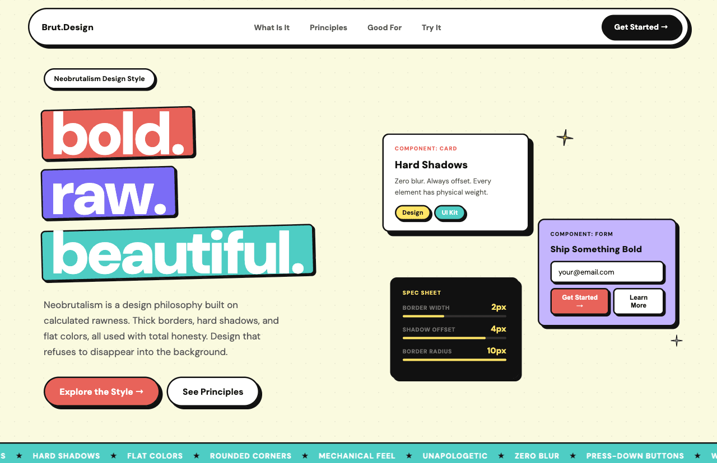Click the purple 'raw.' headline block
The height and width of the screenshot is (463, 717).
click(109, 193)
